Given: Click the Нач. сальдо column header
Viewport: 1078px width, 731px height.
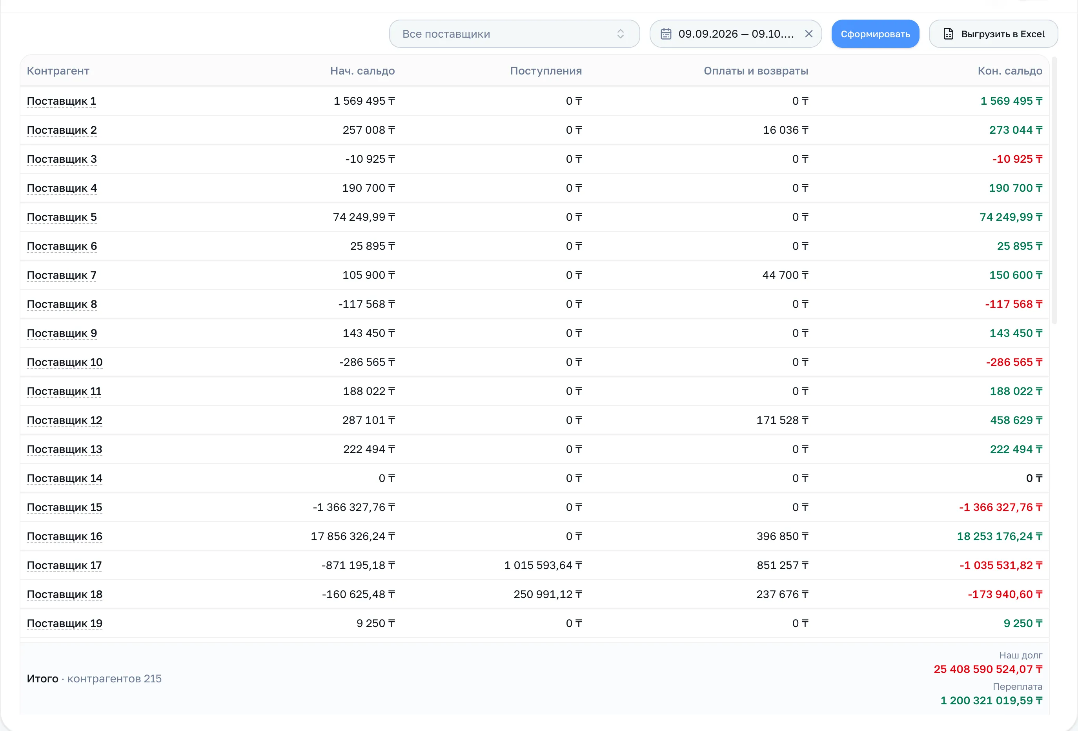Looking at the screenshot, I should 362,71.
